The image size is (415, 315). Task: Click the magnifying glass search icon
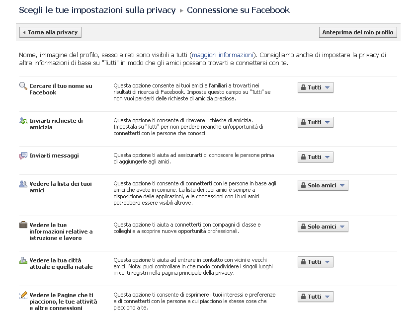23,85
